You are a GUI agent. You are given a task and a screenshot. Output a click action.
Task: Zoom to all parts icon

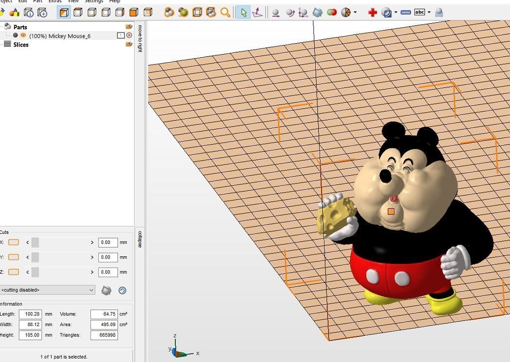pyautogui.click(x=169, y=13)
